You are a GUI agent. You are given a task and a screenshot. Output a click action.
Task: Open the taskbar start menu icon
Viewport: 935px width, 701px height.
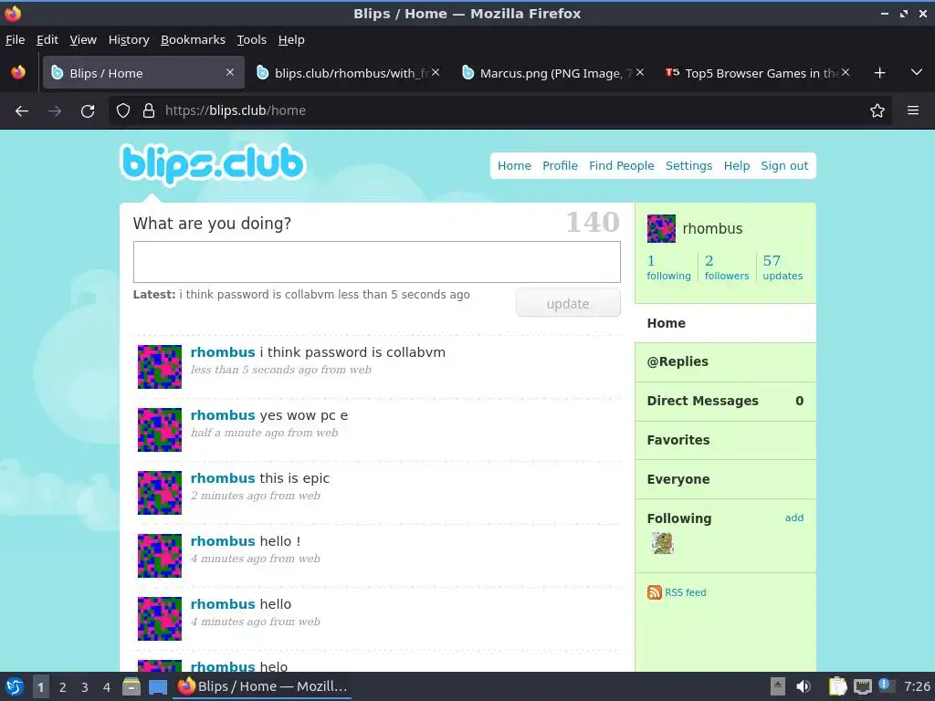click(x=15, y=686)
